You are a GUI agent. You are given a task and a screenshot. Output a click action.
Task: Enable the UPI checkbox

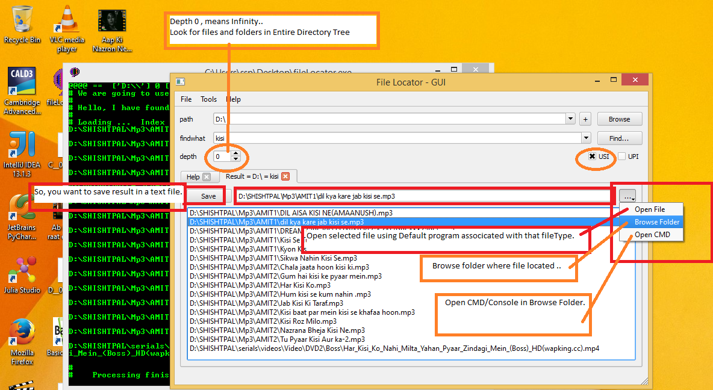[x=621, y=156]
